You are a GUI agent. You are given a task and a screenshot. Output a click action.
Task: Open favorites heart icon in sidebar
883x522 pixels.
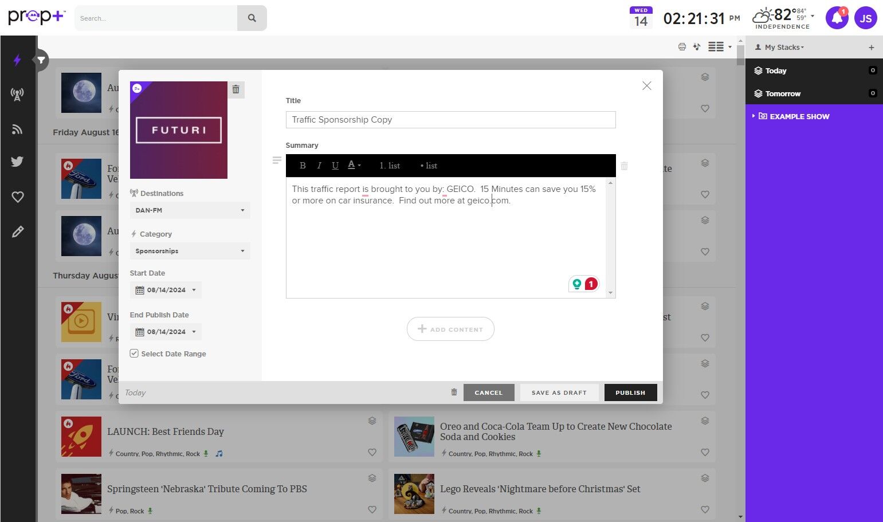(18, 197)
